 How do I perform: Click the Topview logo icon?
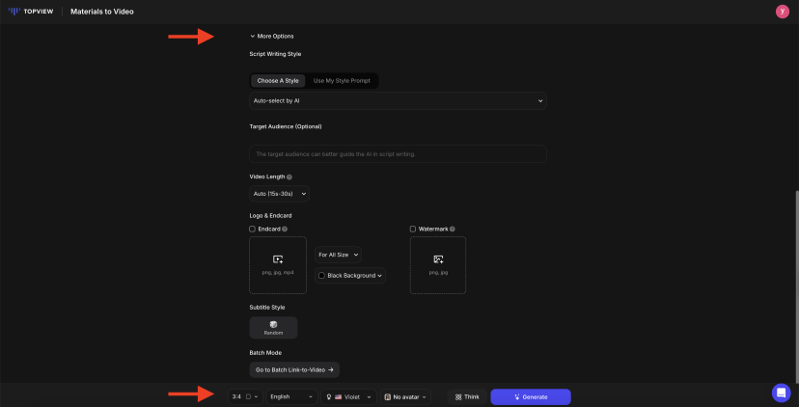[x=14, y=12]
